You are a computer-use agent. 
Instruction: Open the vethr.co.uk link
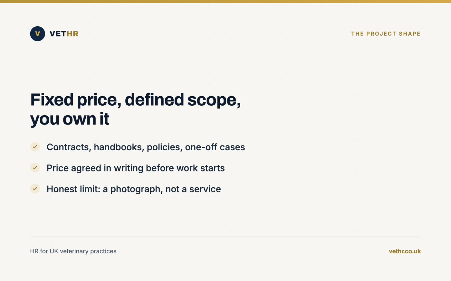click(x=405, y=251)
